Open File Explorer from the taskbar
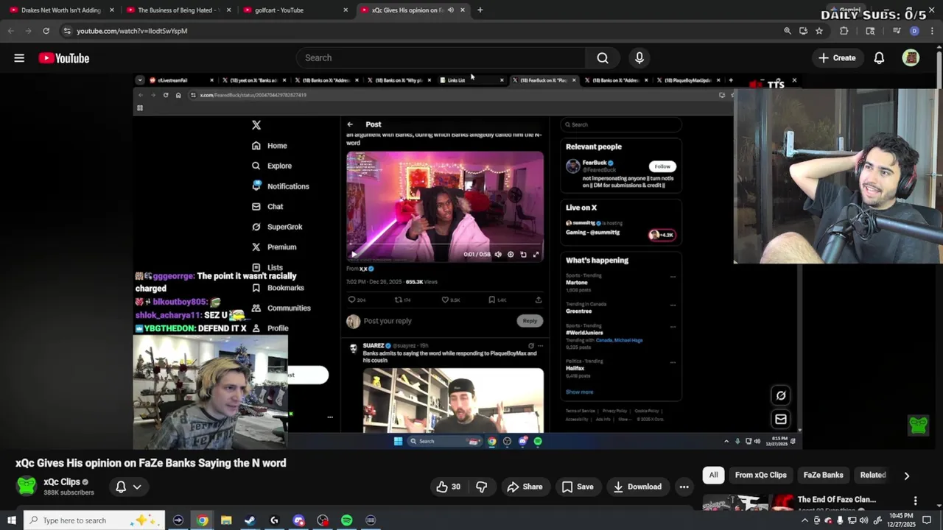943x530 pixels. (226, 520)
